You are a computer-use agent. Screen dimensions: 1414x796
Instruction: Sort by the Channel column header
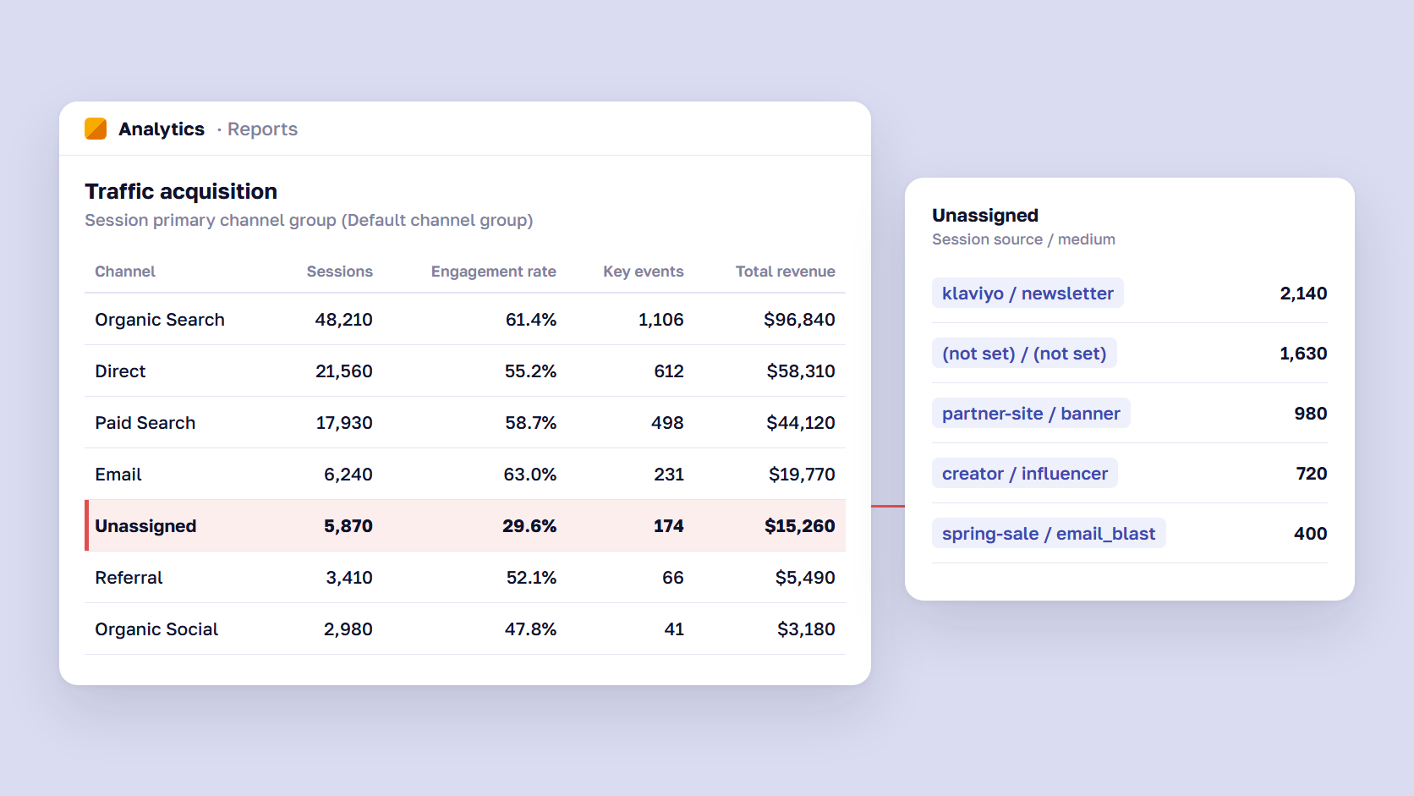125,272
